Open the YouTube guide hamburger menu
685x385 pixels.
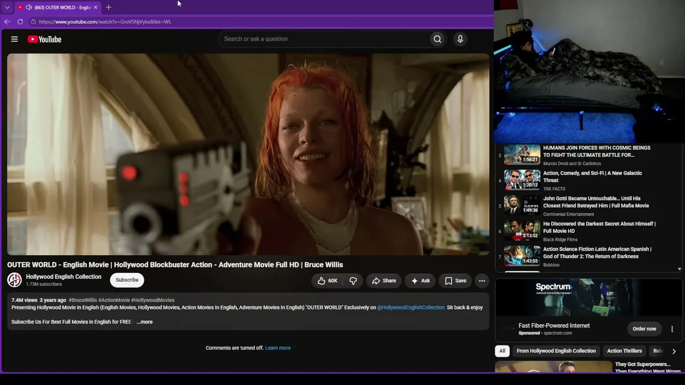point(14,39)
